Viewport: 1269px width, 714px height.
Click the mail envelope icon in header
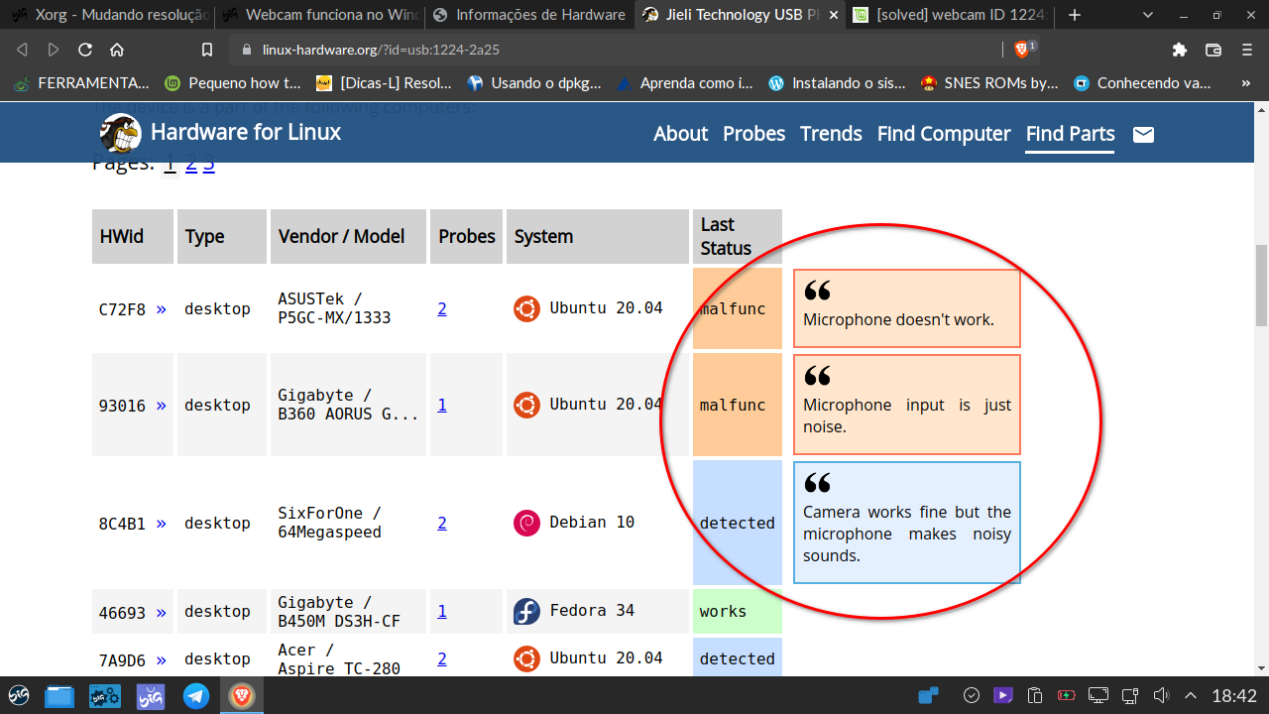coord(1143,134)
